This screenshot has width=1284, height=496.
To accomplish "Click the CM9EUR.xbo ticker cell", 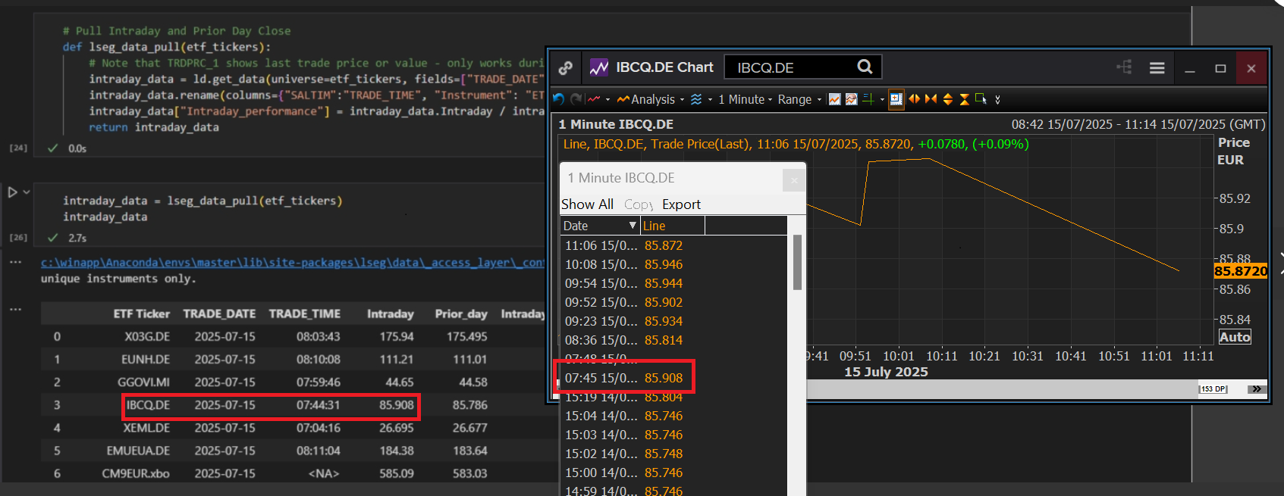I will 136,473.
